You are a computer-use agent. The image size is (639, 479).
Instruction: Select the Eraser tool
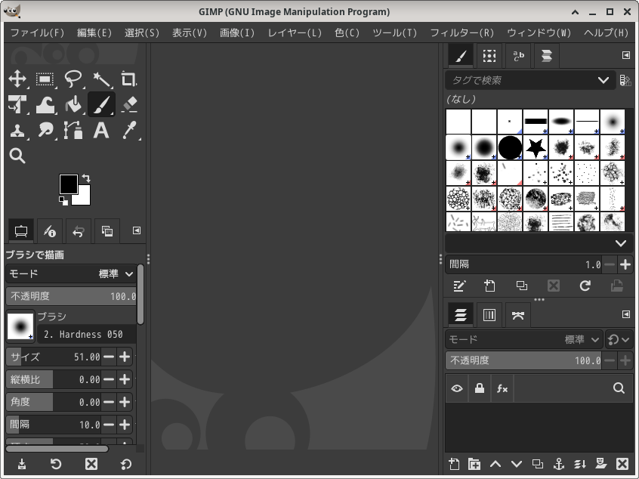tap(128, 105)
